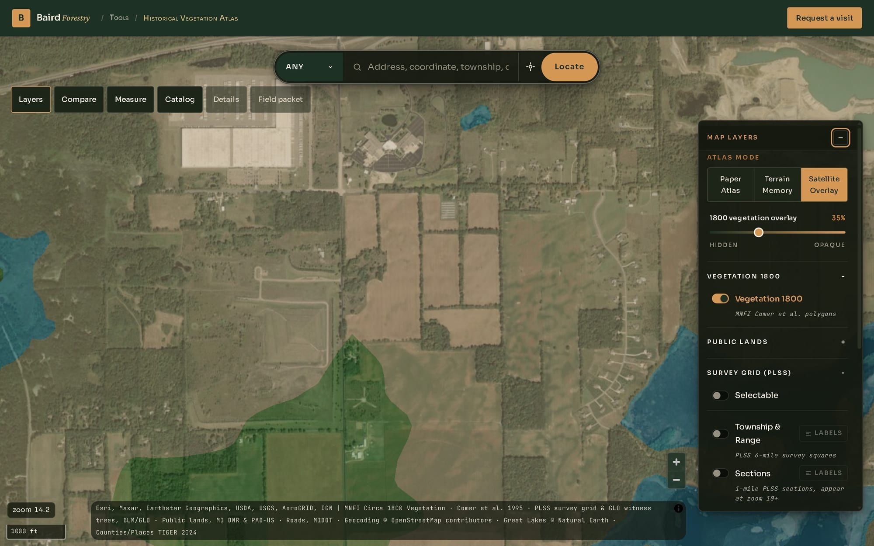Show labels for Township & Range
The width and height of the screenshot is (874, 546).
pos(823,433)
